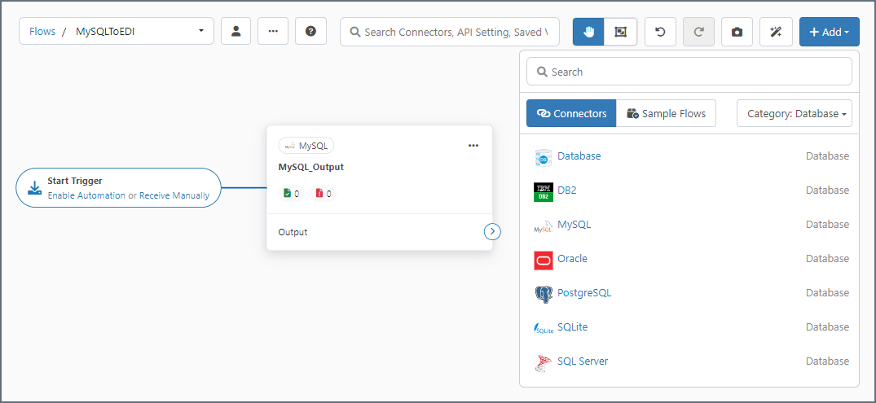Click the magic wand auto-arrange icon
This screenshot has height=403, width=876.
pyautogui.click(x=775, y=32)
